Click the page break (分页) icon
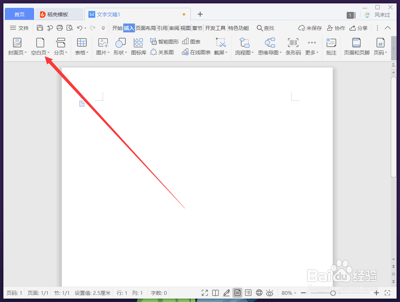This screenshot has height=302, width=400. tap(61, 43)
